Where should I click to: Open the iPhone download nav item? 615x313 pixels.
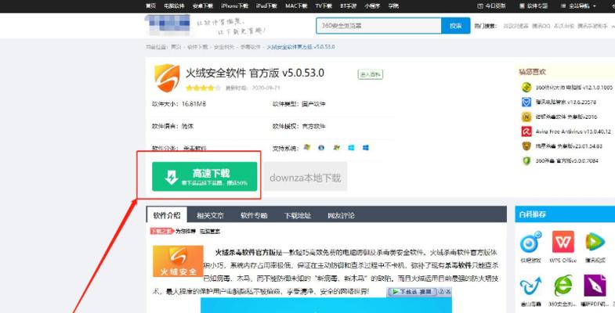[234, 6]
